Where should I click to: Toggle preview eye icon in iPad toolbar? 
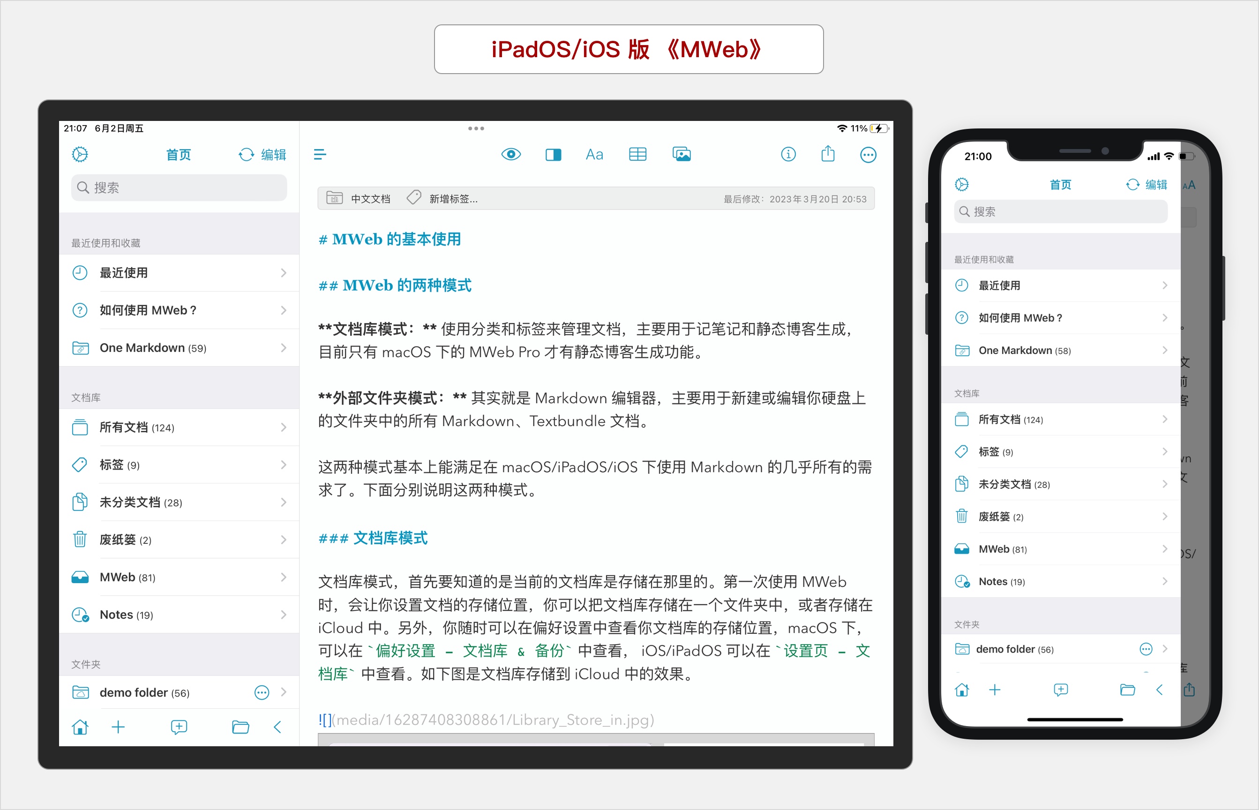tap(510, 154)
